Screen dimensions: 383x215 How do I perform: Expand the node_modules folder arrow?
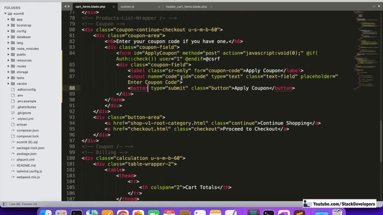tap(8, 49)
